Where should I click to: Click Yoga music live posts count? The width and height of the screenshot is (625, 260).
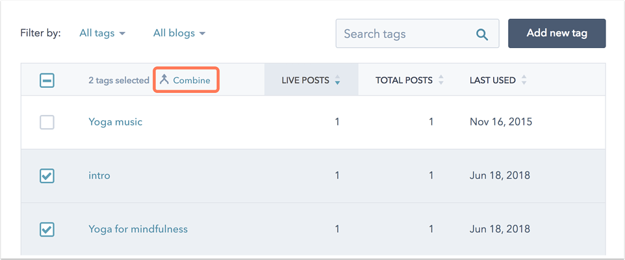337,122
